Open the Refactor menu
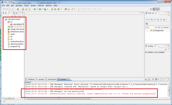 41,5
